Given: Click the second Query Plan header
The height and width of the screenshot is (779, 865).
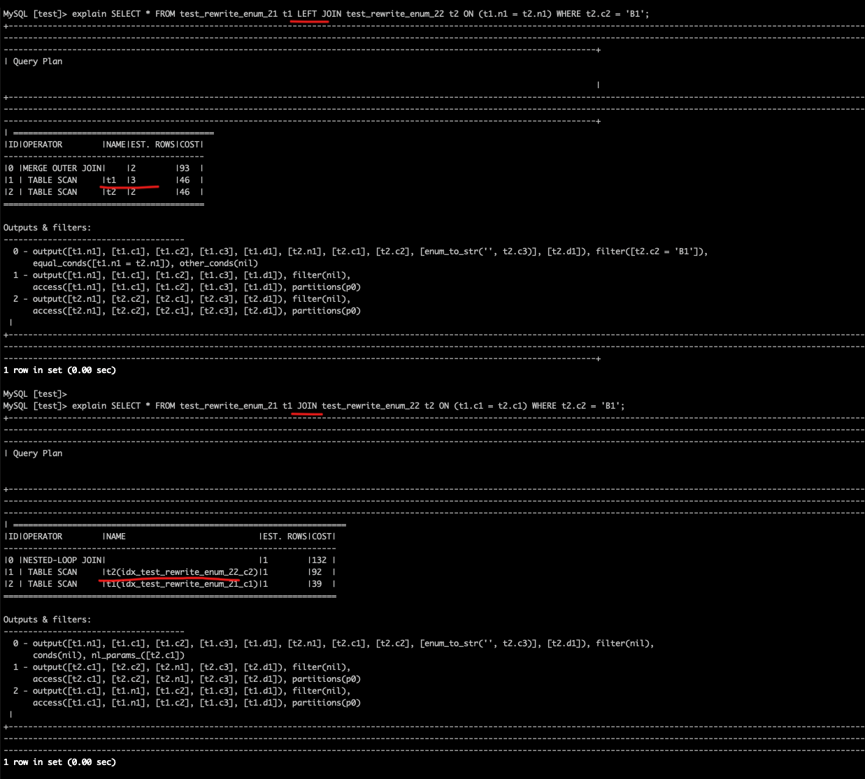Looking at the screenshot, I should (x=38, y=453).
